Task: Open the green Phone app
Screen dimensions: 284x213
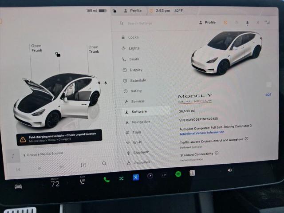Action: click(106, 180)
